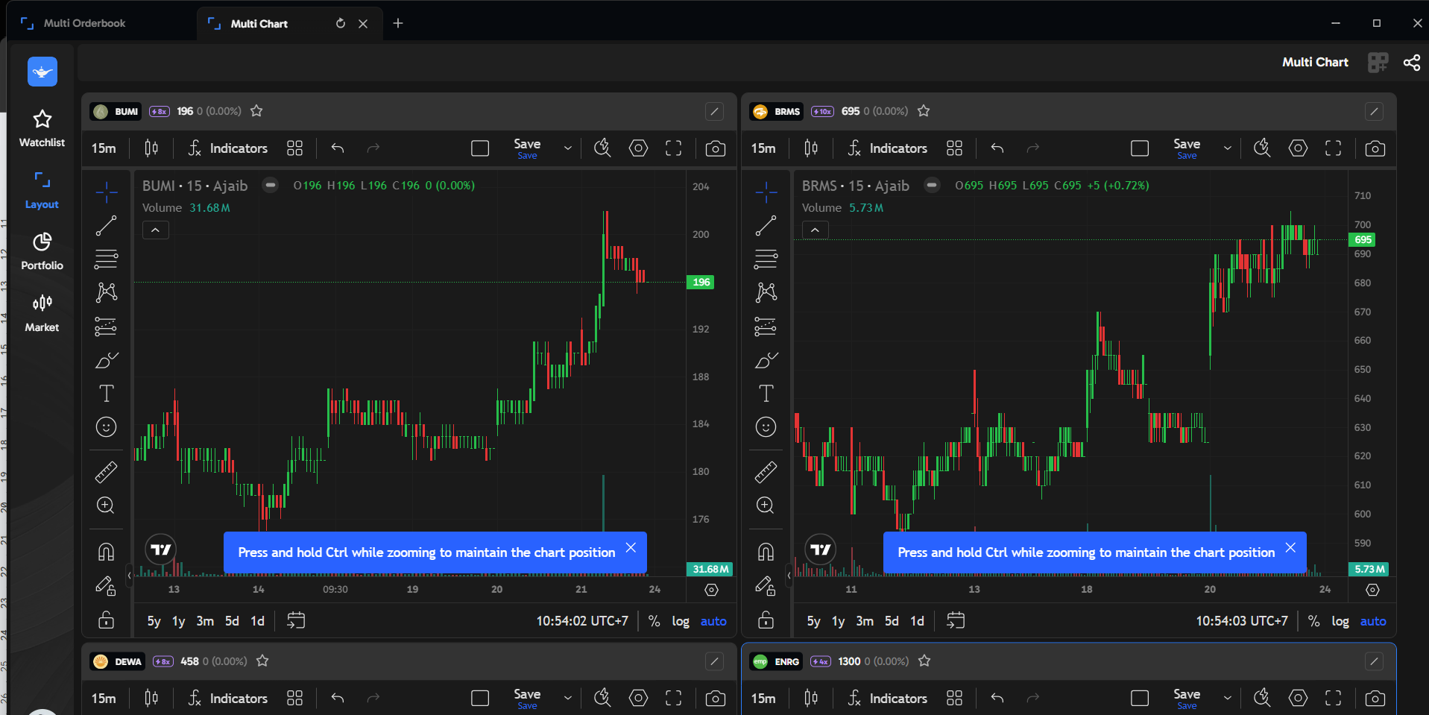Viewport: 1429px width, 715px height.
Task: Select the ruler measure tool in BUMI chart
Action: (x=106, y=472)
